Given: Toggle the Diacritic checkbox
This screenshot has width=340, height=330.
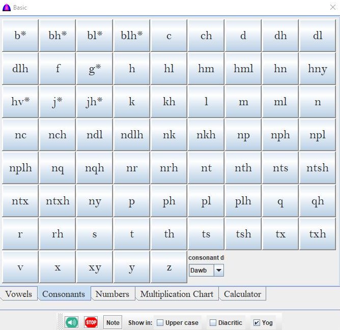Looking at the screenshot, I should [x=213, y=323].
